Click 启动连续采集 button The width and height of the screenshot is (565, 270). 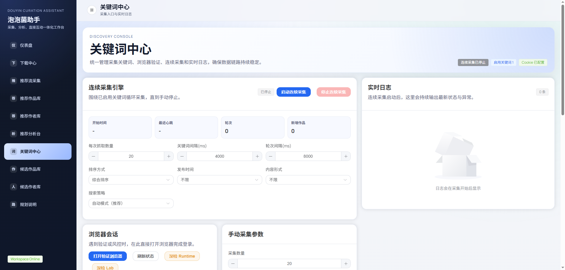[x=293, y=92]
